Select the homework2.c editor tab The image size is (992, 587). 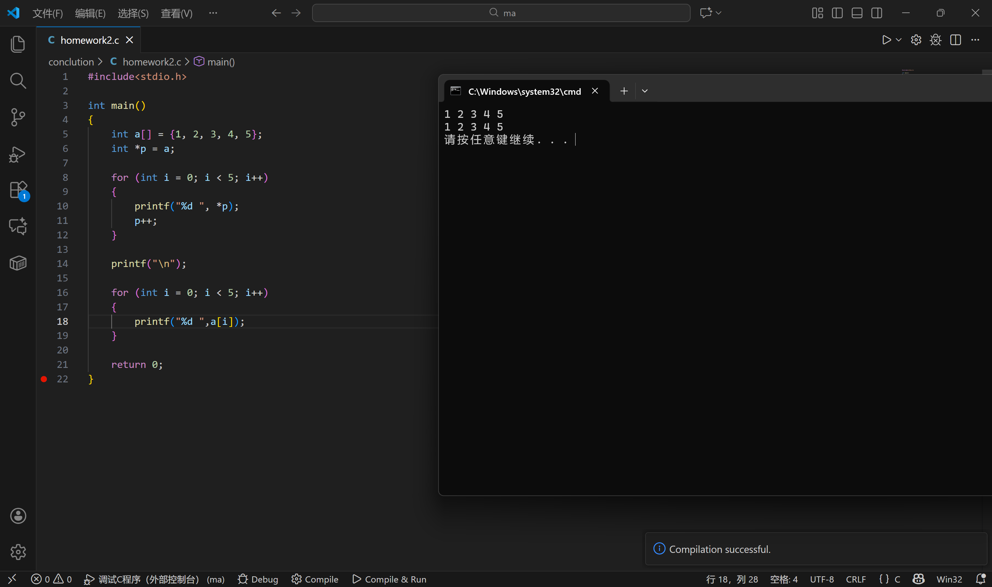click(89, 40)
